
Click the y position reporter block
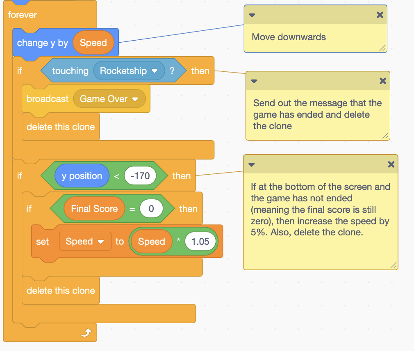coord(82,176)
